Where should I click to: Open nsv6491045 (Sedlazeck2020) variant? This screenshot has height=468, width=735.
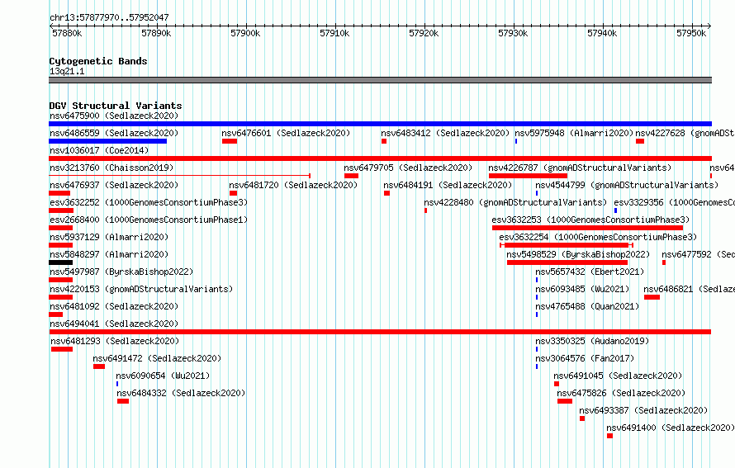click(x=618, y=376)
